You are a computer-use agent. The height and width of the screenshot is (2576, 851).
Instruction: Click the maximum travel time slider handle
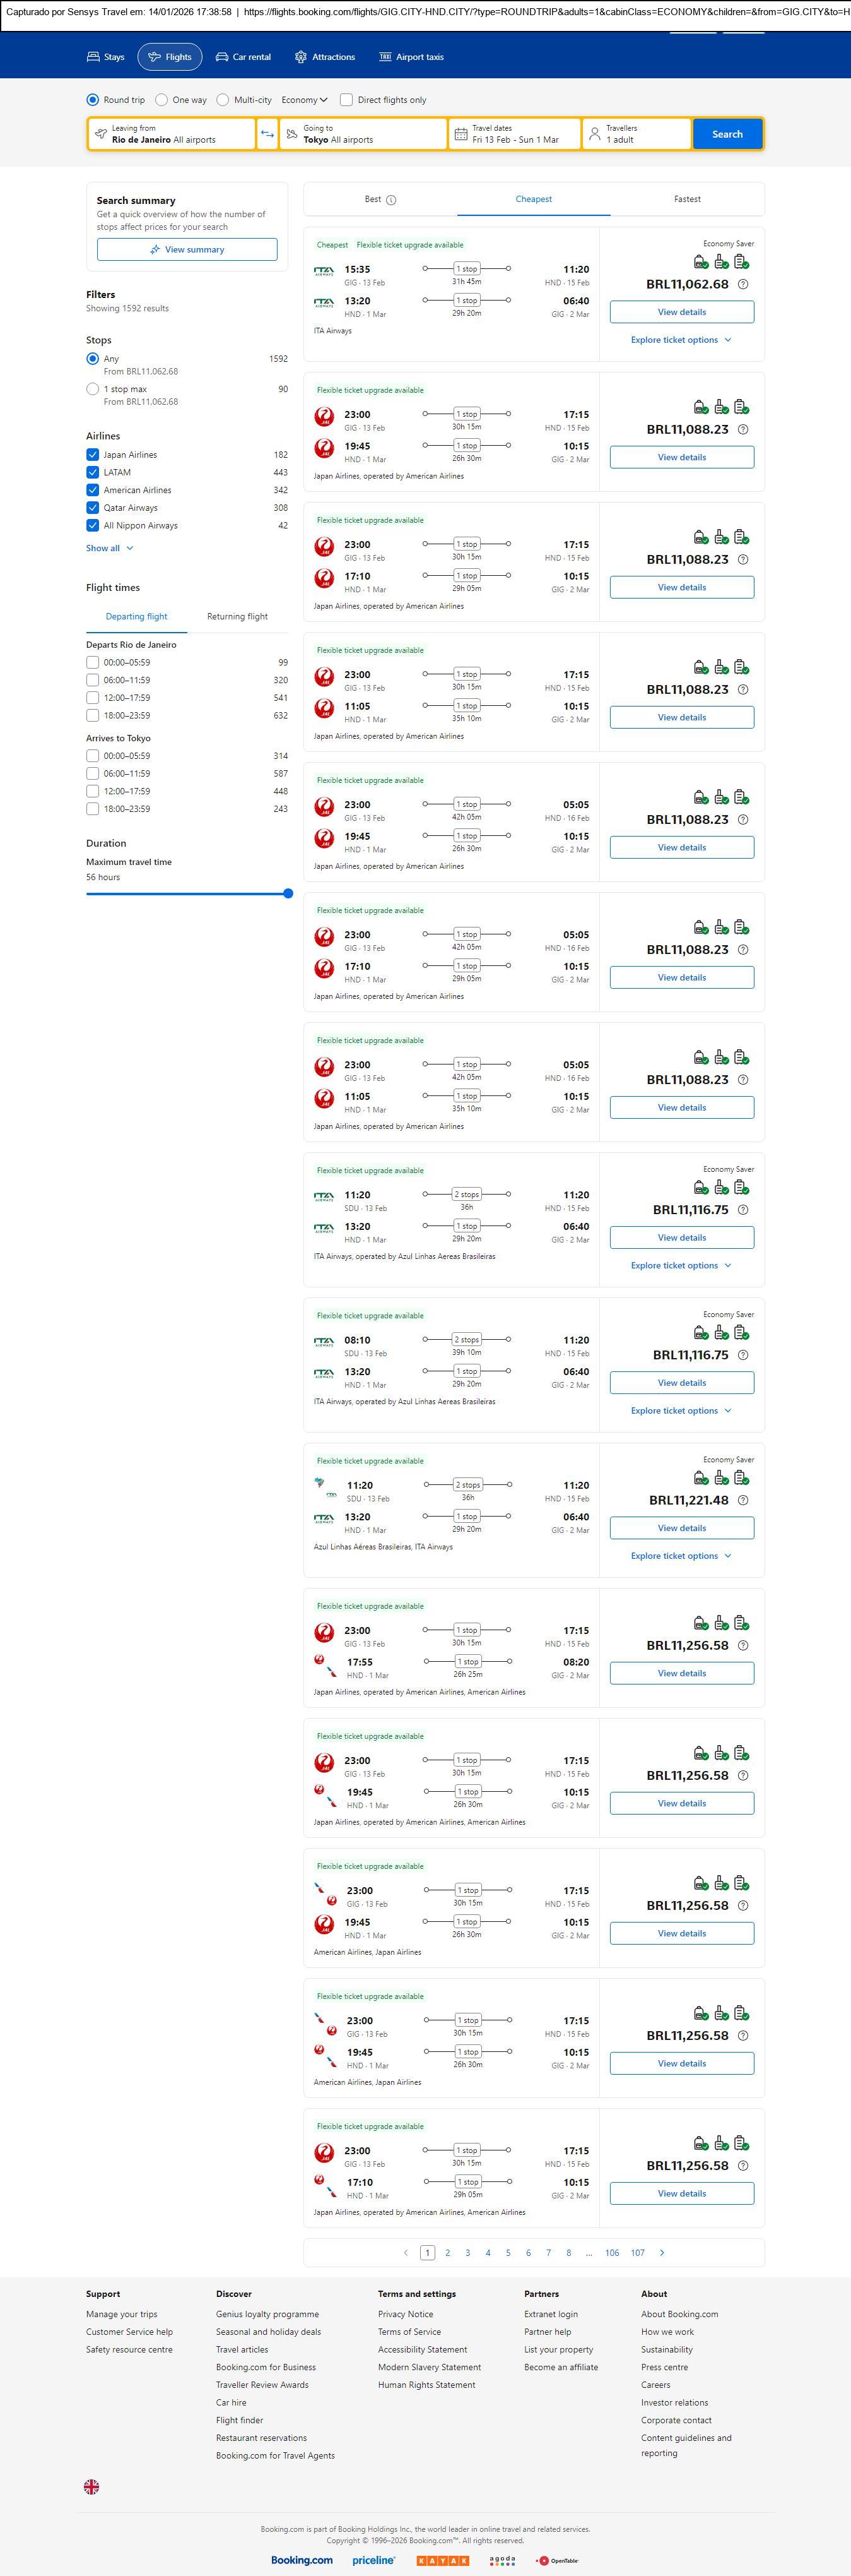pyautogui.click(x=288, y=894)
